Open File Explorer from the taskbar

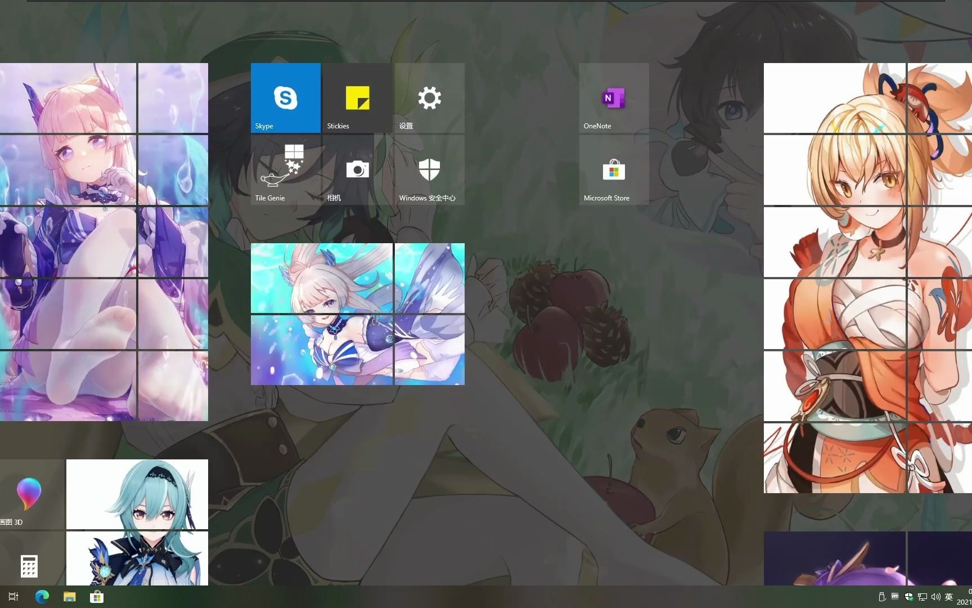[69, 597]
